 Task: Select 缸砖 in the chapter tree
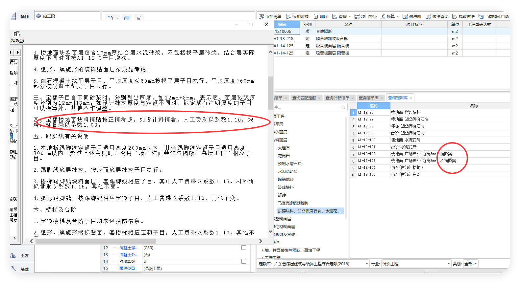282,195
